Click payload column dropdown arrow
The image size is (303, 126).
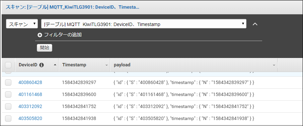(274, 65)
